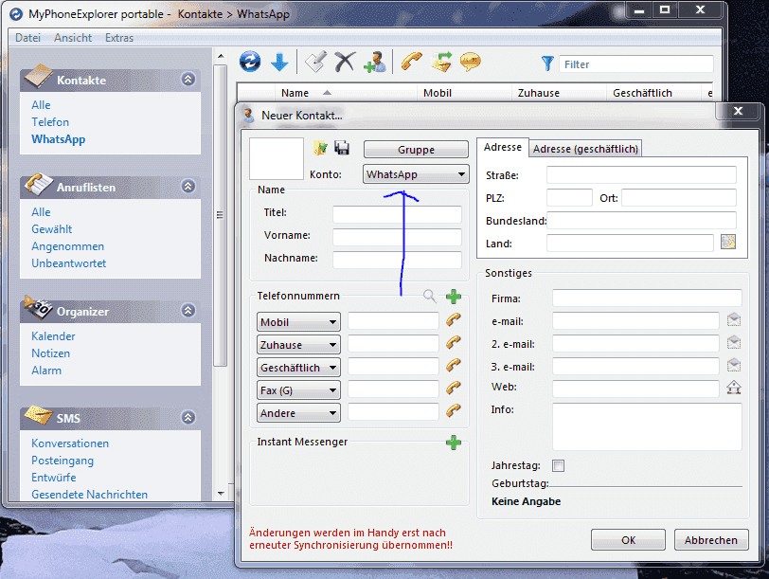Open the Andere phone type dropdown
Viewport: 769px width, 579px height.
298,412
